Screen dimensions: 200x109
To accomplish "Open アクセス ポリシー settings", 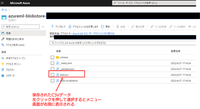I will 13,64.
